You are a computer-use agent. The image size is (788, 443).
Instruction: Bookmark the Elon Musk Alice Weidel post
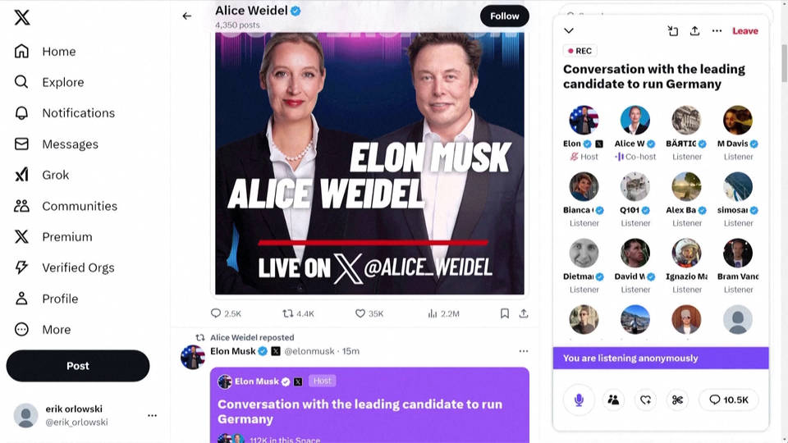point(505,313)
